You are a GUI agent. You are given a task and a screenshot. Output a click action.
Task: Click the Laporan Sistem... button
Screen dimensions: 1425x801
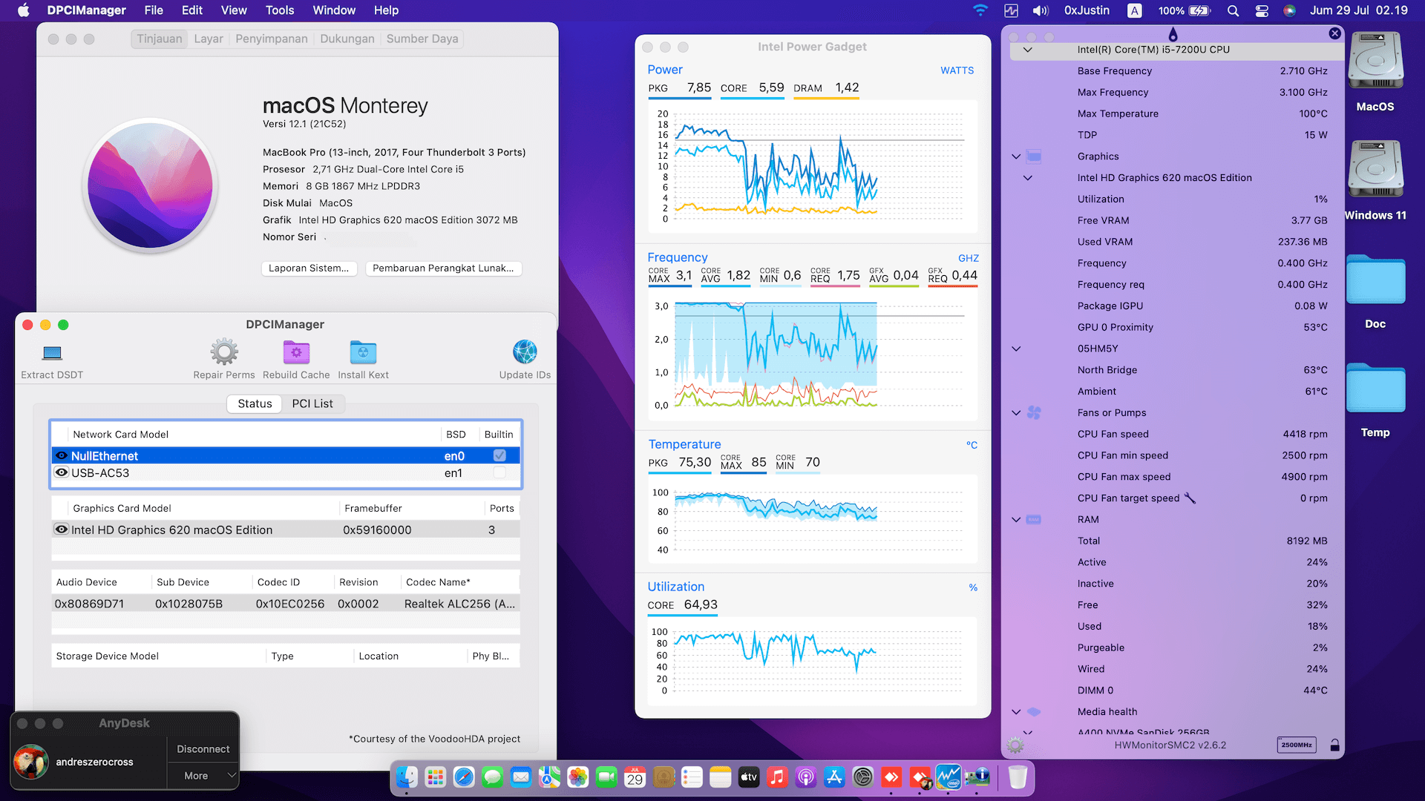tap(309, 268)
